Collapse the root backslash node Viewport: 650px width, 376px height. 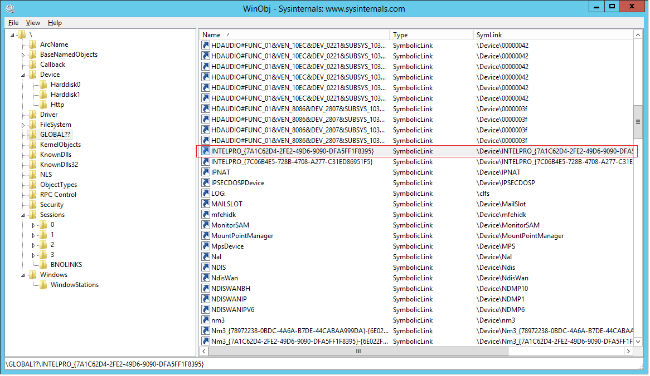pyautogui.click(x=12, y=34)
